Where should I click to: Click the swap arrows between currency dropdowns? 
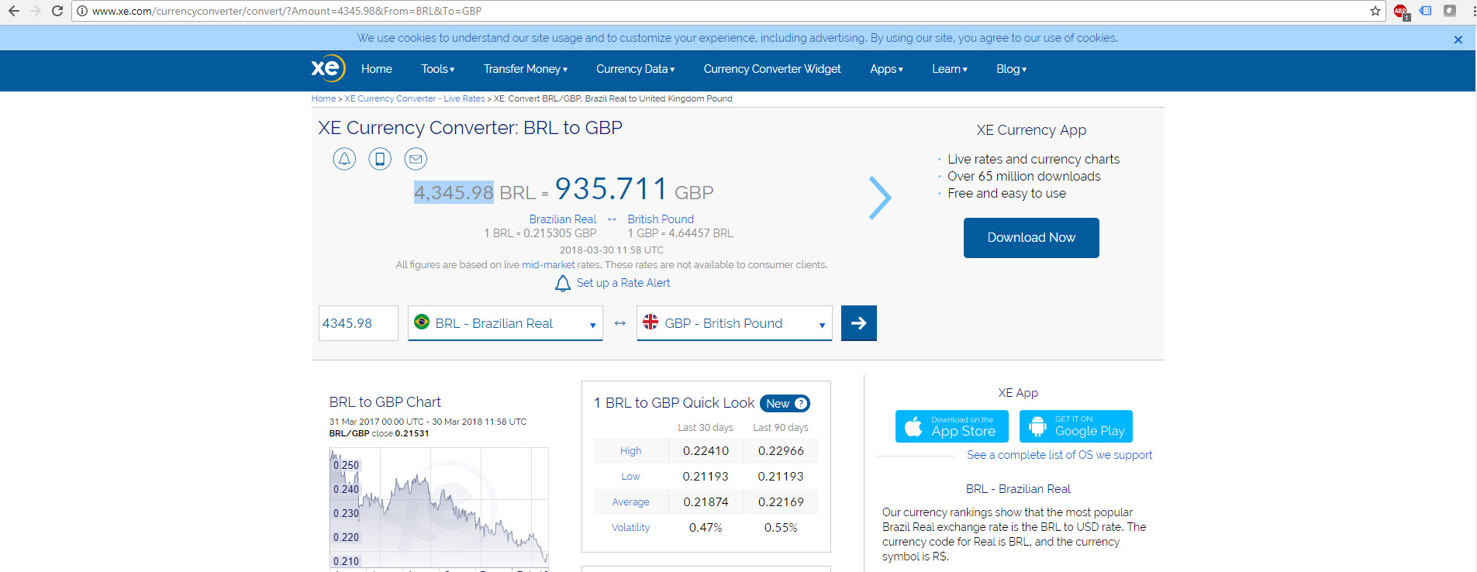coord(619,323)
